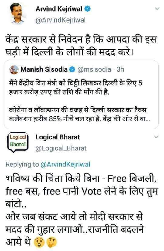Open the Logical Bharat logo avatar
This screenshot has width=164, height=251.
point(18,142)
